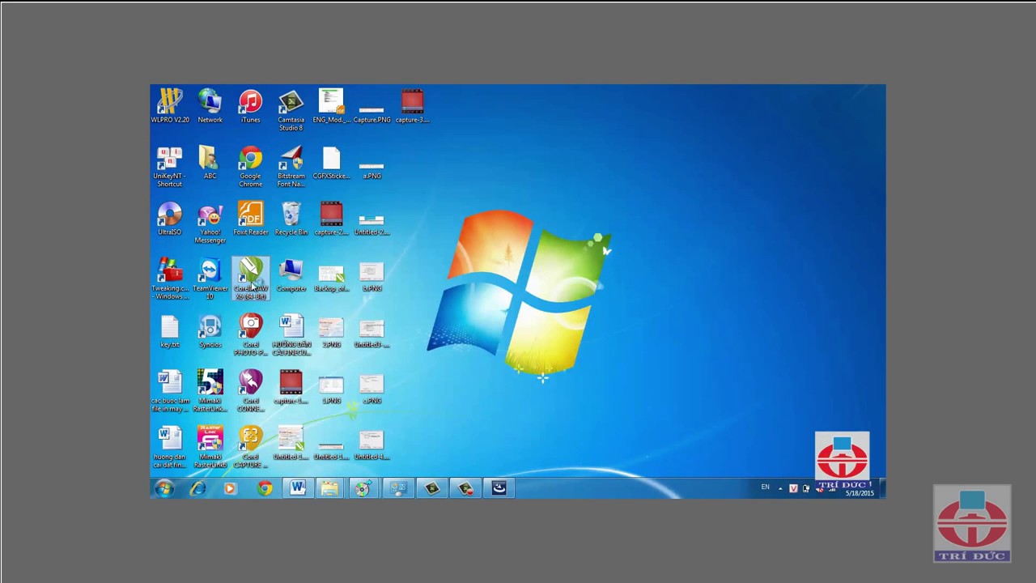
Task: Select the Mimaki RasterLink shortcut with number 5 icon
Action: [210, 392]
